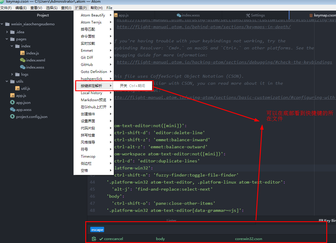336x243 pixels.
Task: Click the green checkmark beside core:cancel
Action: 101,239
